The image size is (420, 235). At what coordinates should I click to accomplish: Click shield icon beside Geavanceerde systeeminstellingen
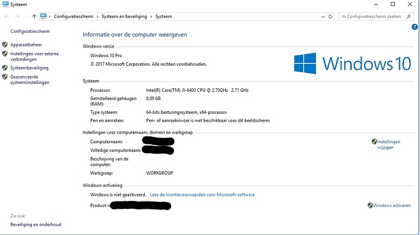click(x=5, y=77)
